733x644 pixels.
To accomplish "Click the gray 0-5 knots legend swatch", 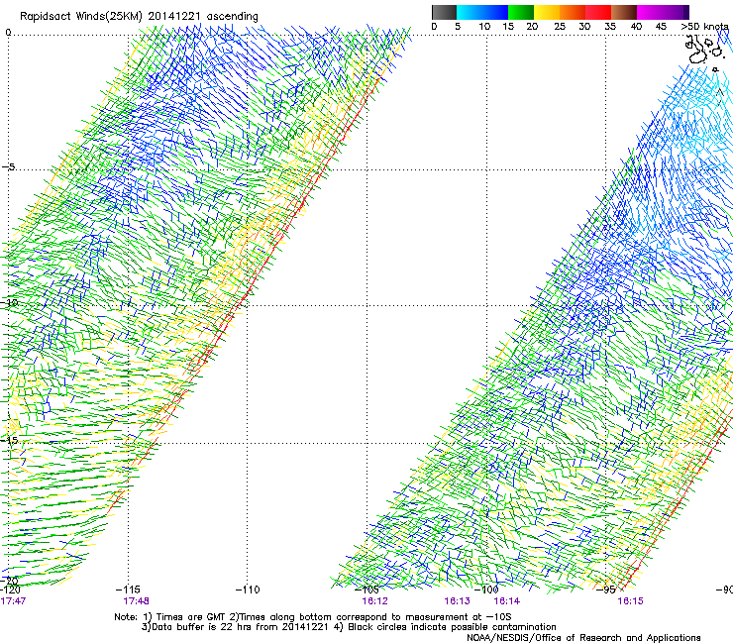I will click(444, 12).
